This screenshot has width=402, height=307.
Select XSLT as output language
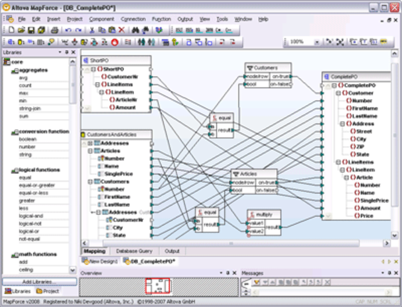(179, 30)
